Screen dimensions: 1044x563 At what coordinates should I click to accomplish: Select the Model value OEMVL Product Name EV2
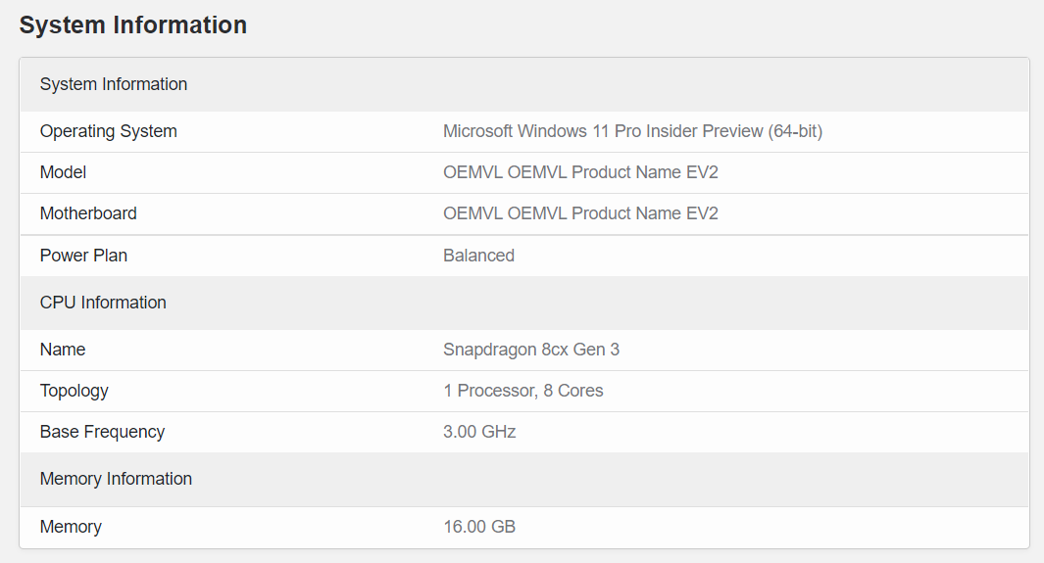[x=580, y=172]
